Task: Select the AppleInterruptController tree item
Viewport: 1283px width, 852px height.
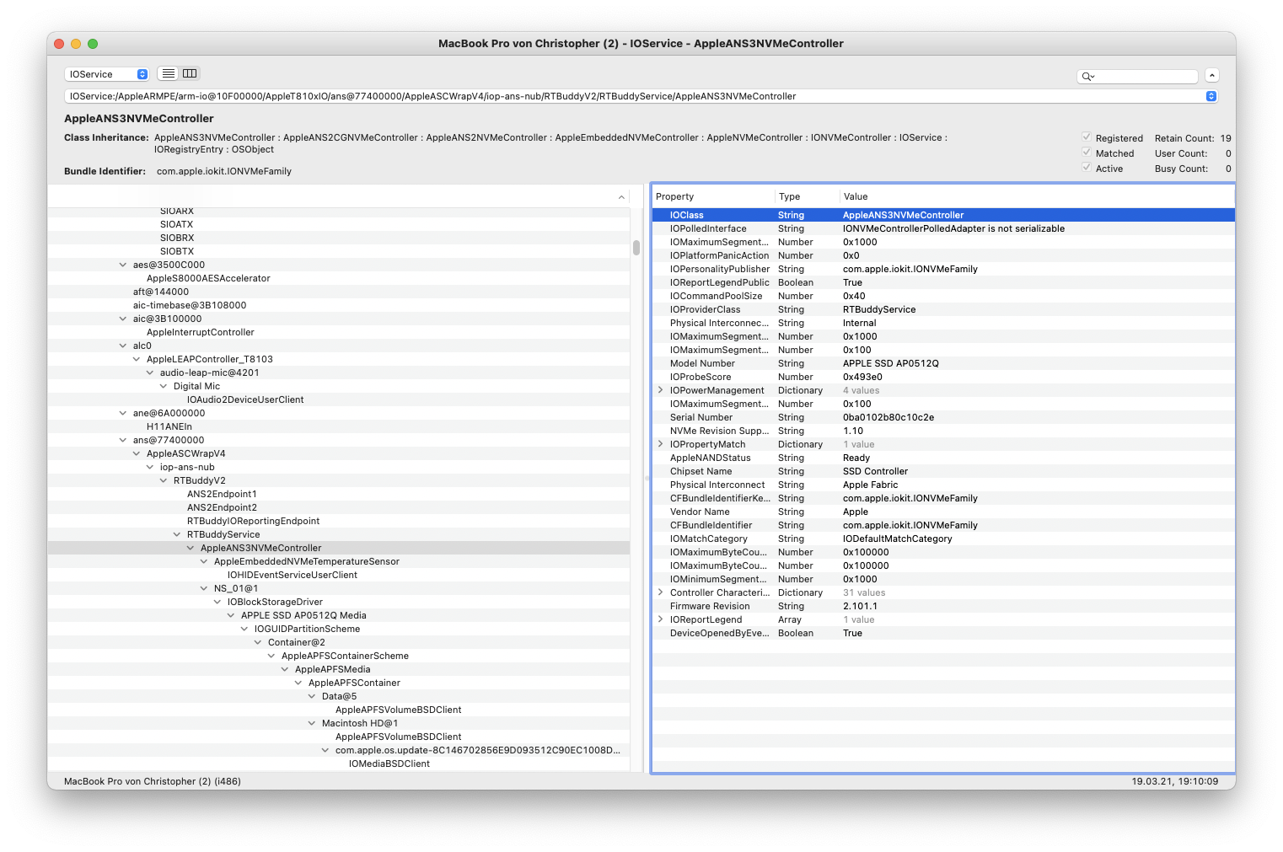Action: click(201, 332)
